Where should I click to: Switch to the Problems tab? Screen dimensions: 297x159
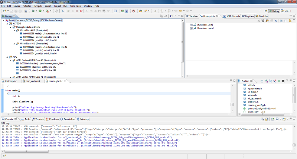(x=52, y=119)
